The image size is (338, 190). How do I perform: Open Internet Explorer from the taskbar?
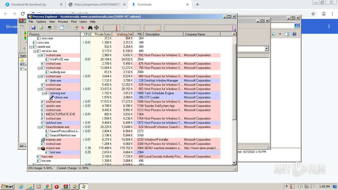click(21, 187)
